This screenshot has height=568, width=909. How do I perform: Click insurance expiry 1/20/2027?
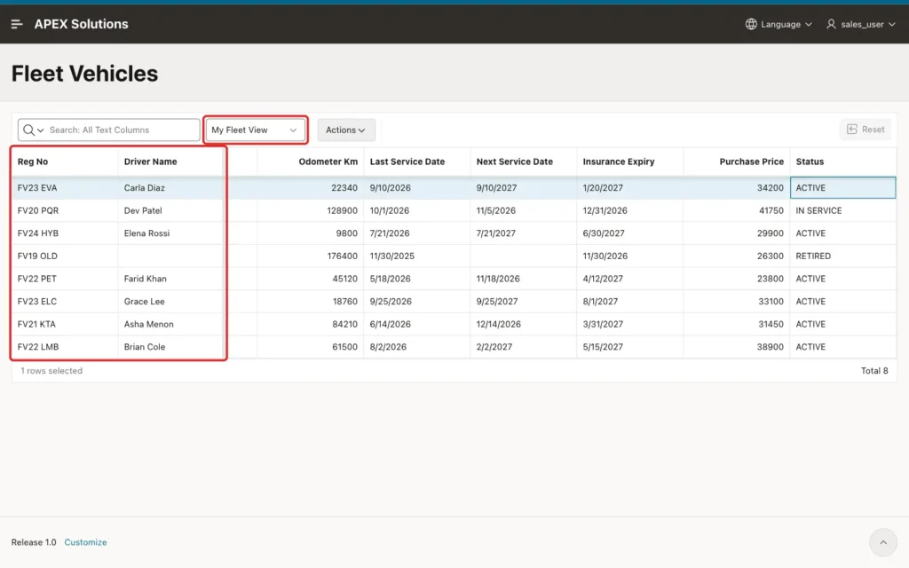coord(603,188)
